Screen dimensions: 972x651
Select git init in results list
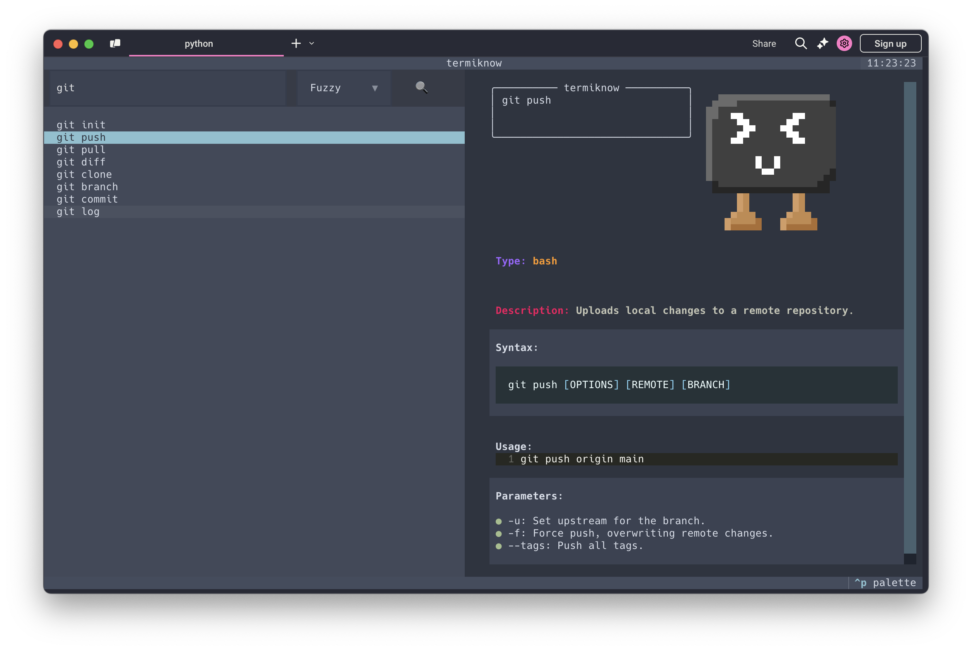(81, 125)
